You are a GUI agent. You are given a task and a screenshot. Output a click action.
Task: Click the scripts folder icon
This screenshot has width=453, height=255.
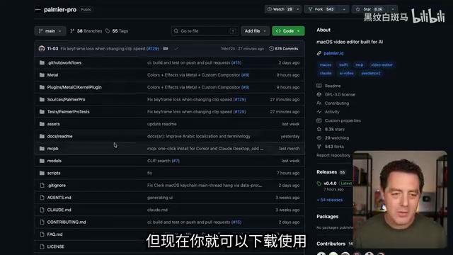[x=42, y=173]
